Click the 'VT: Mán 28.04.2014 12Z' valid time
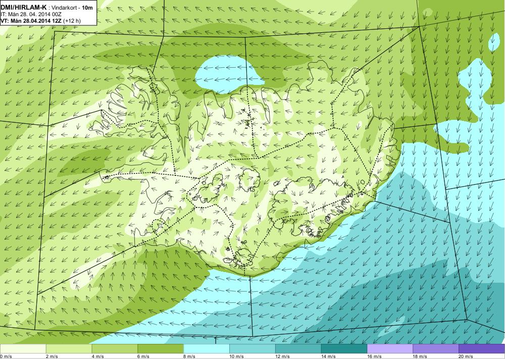 click(x=31, y=21)
